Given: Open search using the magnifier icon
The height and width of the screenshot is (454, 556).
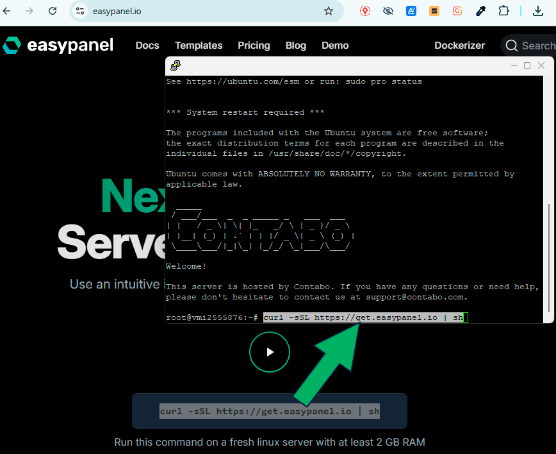Looking at the screenshot, I should (511, 46).
